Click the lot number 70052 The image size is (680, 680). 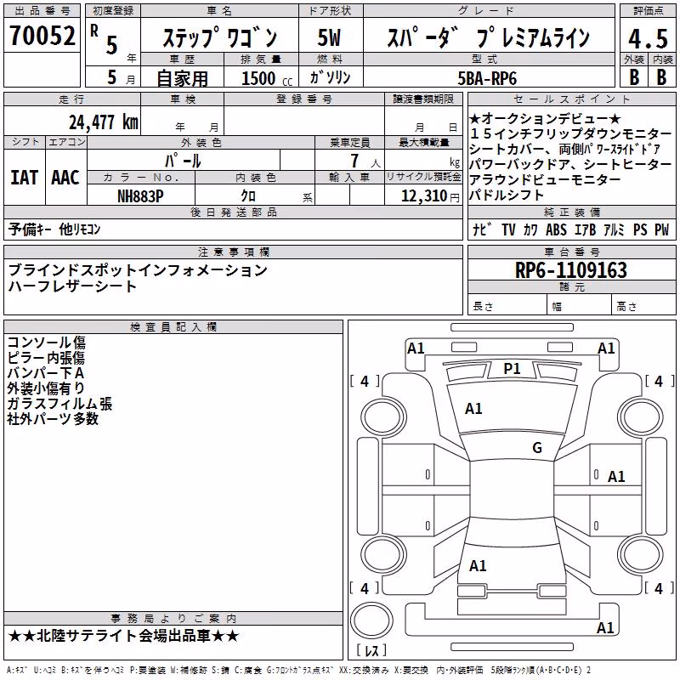tap(42, 35)
